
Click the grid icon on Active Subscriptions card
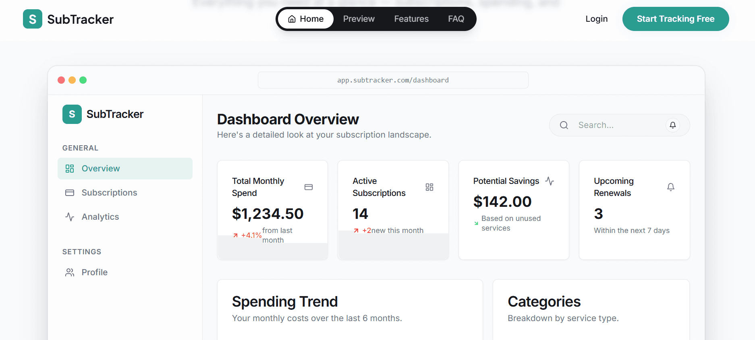(429, 187)
